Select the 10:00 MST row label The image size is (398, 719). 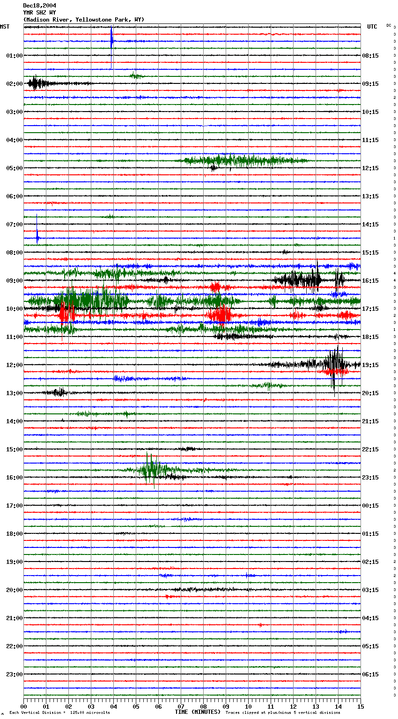tap(15, 309)
